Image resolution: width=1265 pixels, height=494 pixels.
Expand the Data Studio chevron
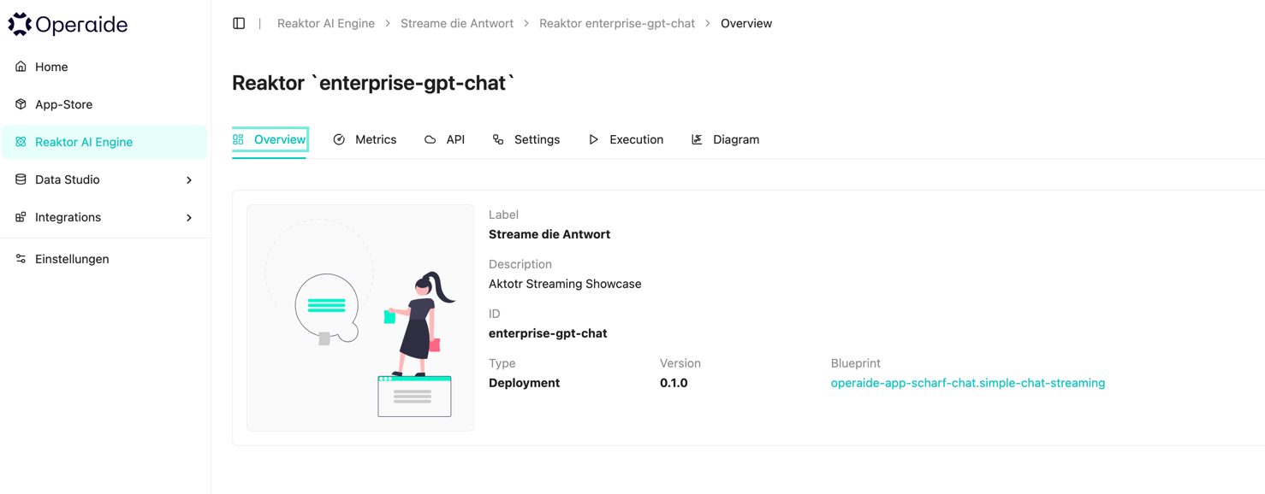(189, 180)
